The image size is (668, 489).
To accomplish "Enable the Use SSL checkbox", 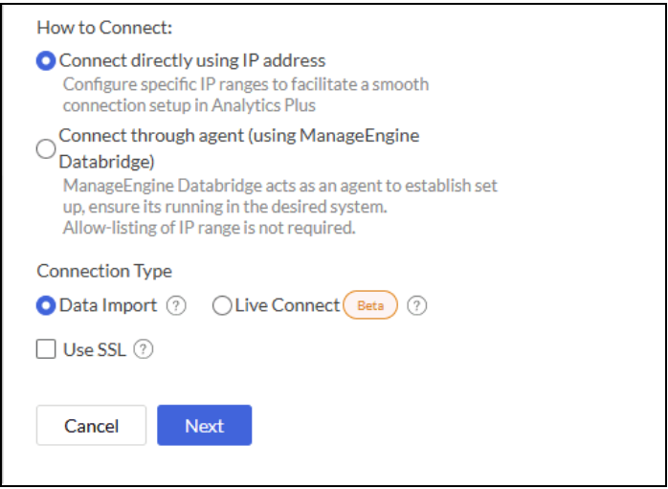I will (x=46, y=349).
